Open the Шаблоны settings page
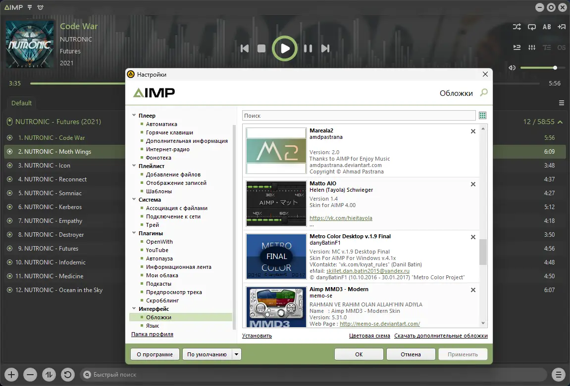570x386 pixels. click(x=159, y=191)
